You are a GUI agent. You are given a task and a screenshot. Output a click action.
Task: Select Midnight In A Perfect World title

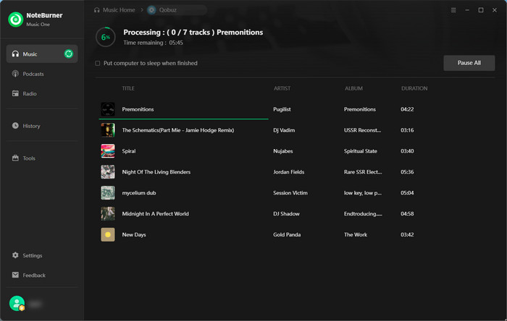pyautogui.click(x=155, y=213)
